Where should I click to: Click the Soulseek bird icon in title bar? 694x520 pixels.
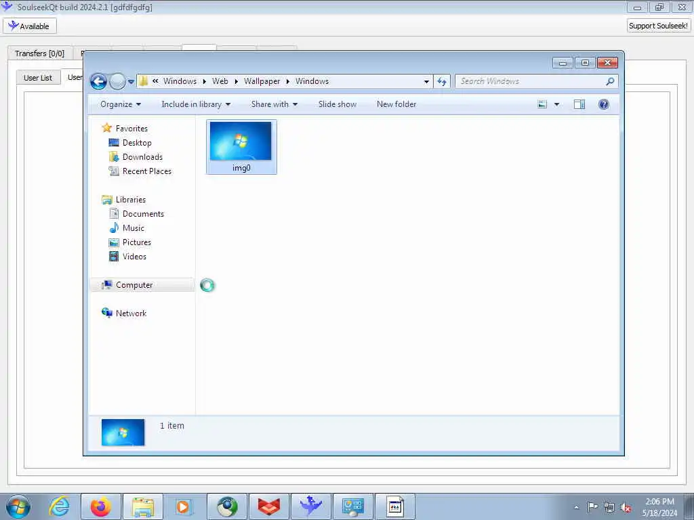tap(7, 6)
